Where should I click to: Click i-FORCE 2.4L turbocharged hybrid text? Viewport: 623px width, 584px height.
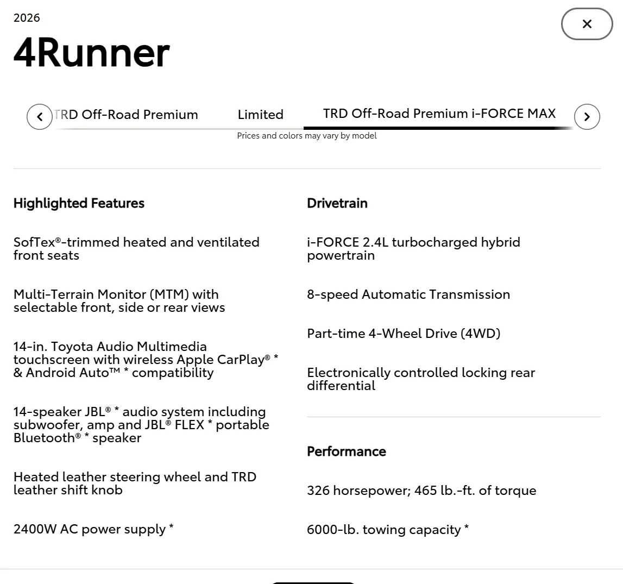click(413, 249)
